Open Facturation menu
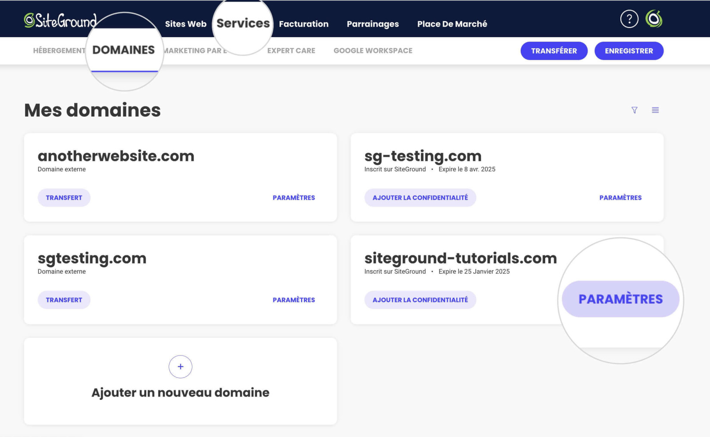Viewport: 710px width, 437px height. (x=304, y=24)
